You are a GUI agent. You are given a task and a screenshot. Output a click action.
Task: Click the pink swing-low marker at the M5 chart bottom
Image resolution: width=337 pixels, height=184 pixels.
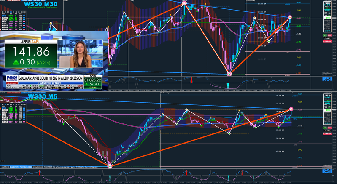pos(110,166)
